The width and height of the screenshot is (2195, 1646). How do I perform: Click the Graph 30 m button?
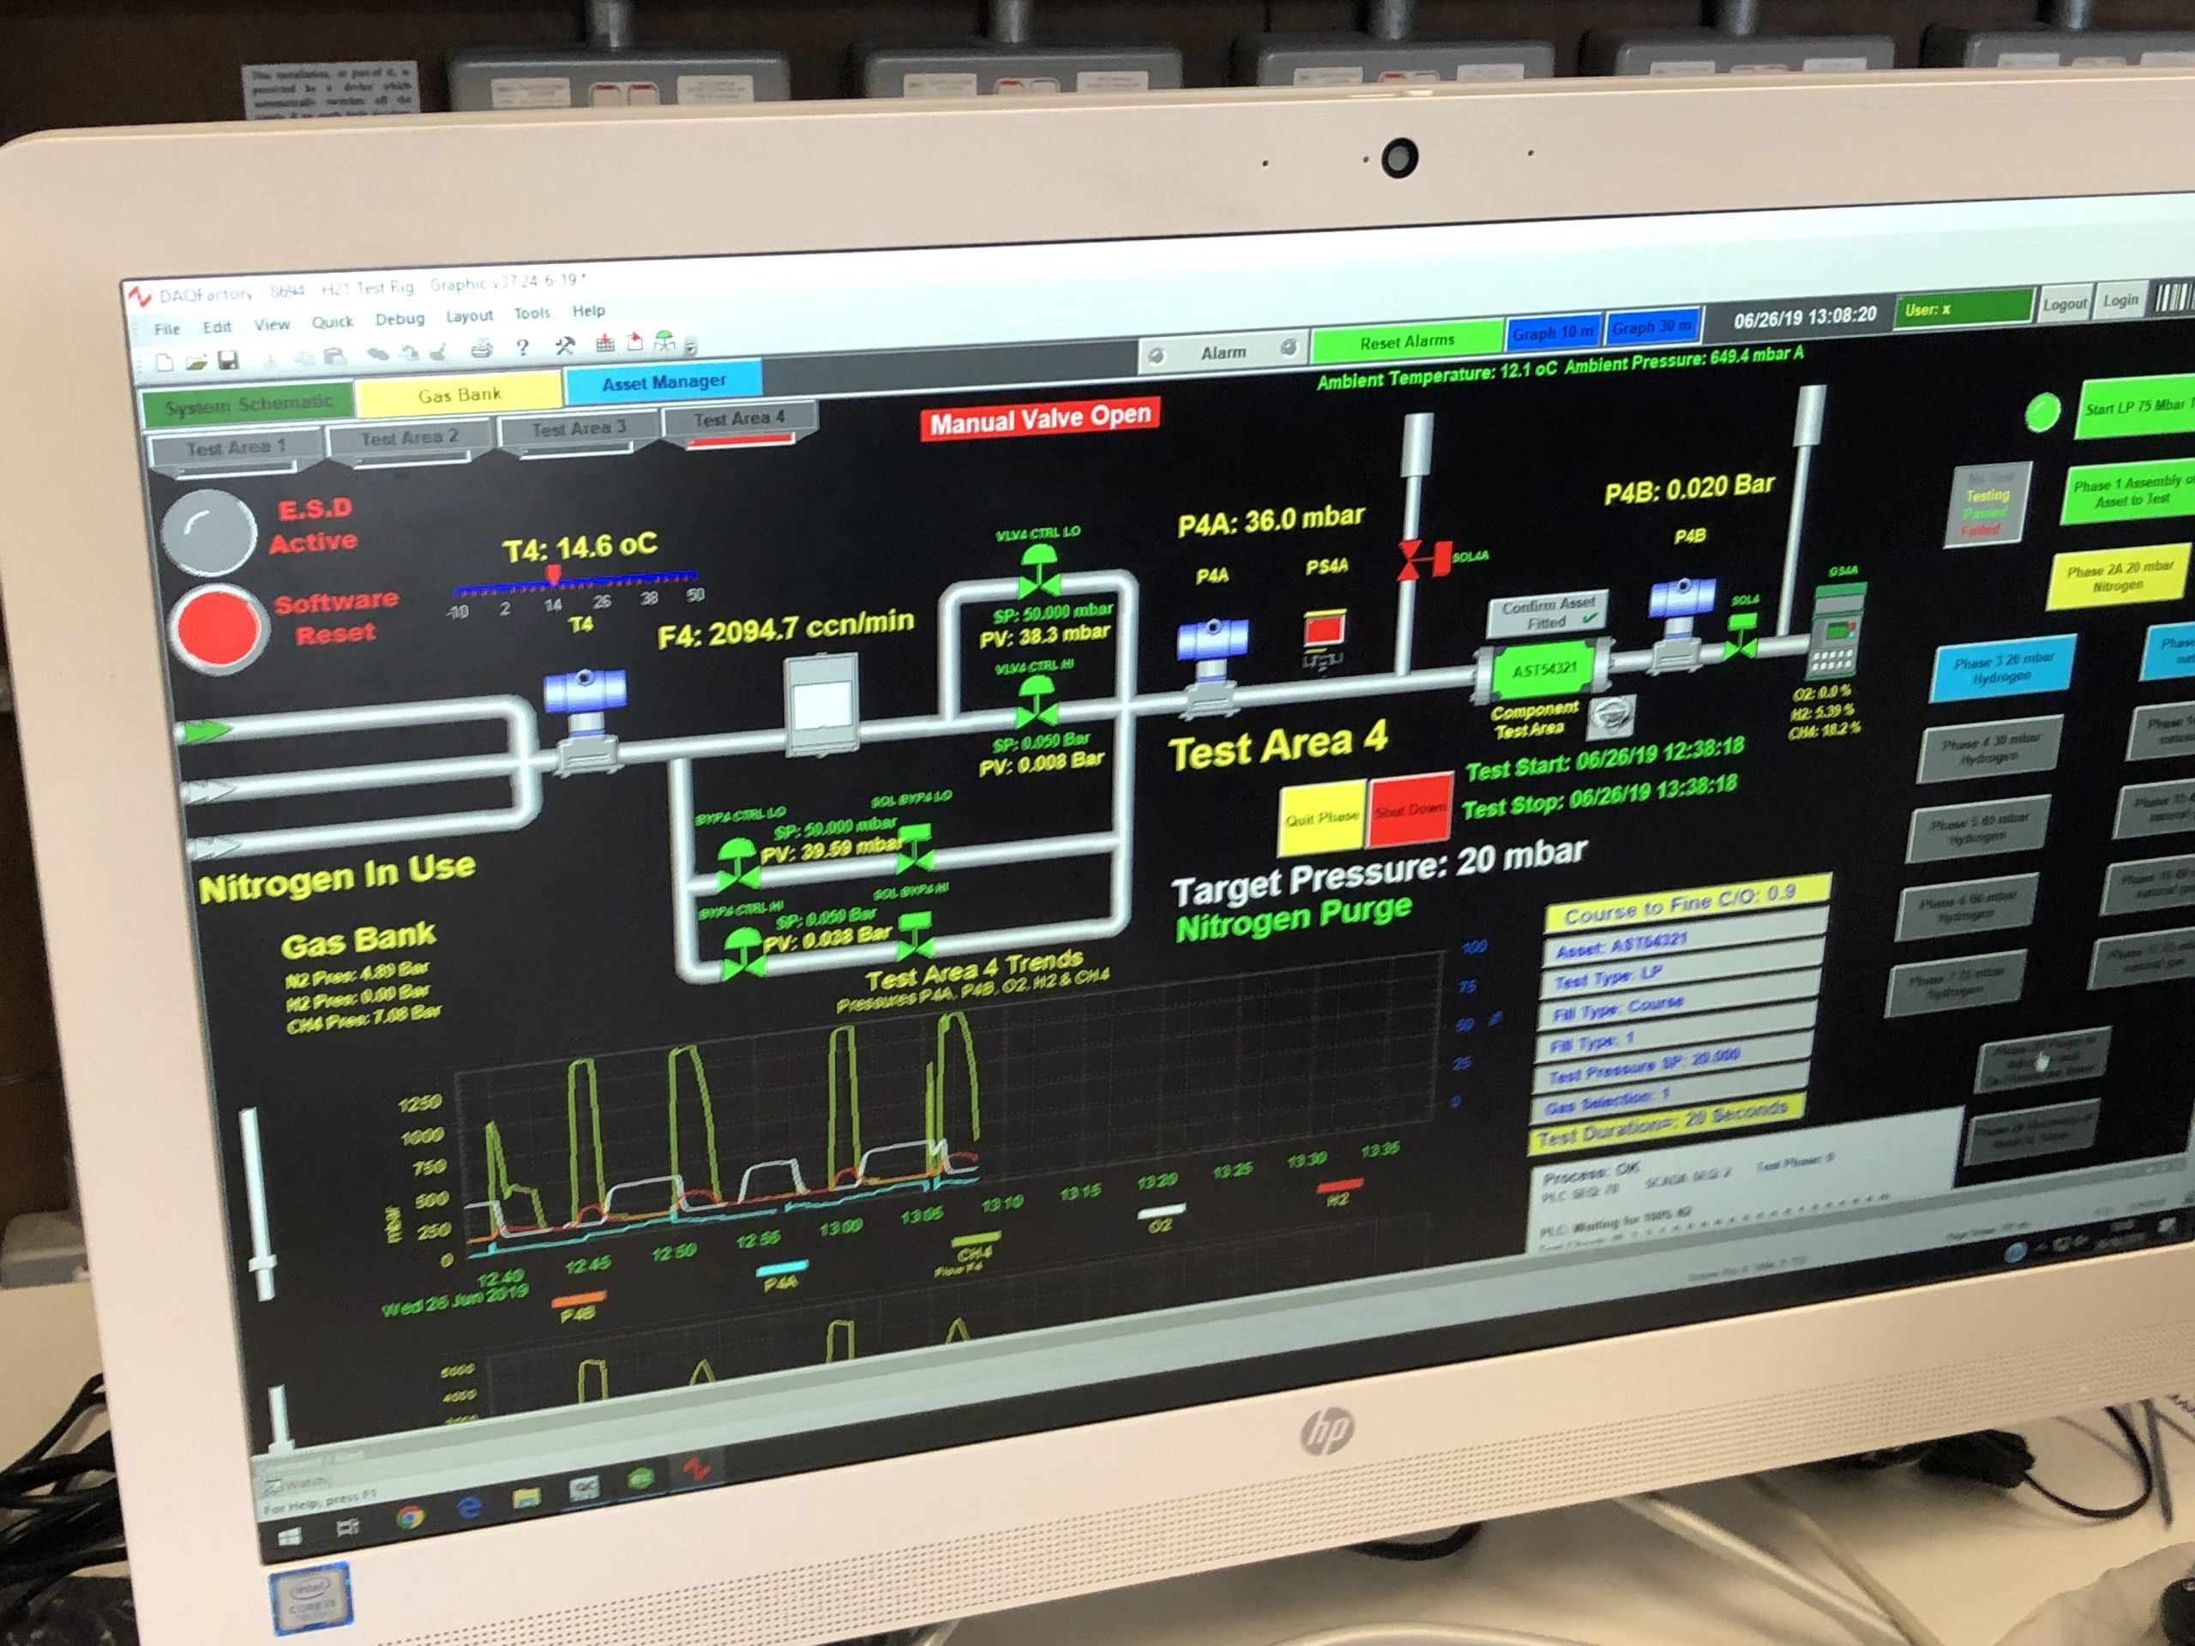1651,327
